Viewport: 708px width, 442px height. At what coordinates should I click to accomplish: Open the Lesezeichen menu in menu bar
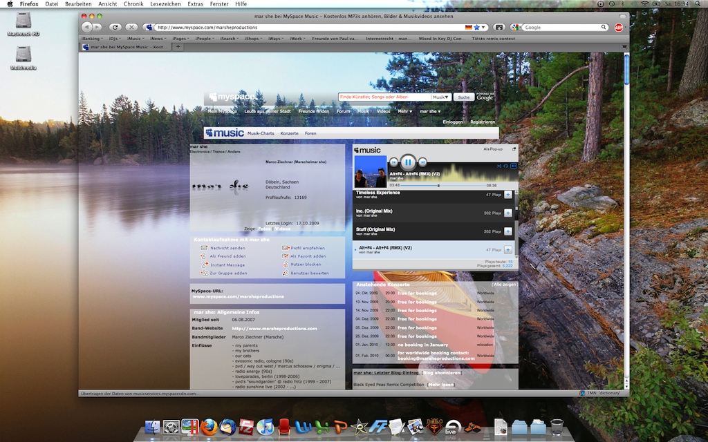click(x=166, y=4)
